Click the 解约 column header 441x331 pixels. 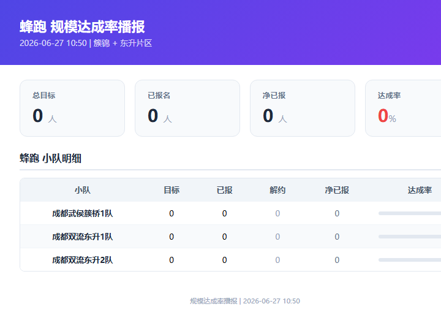point(277,190)
